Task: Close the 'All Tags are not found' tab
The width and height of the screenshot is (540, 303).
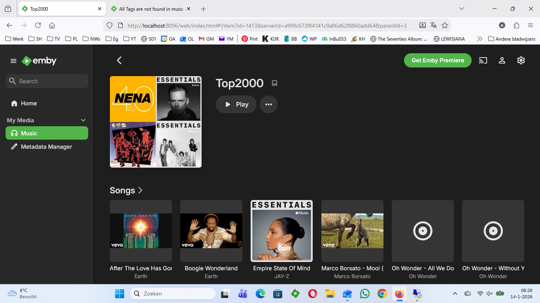Action: tap(189, 9)
